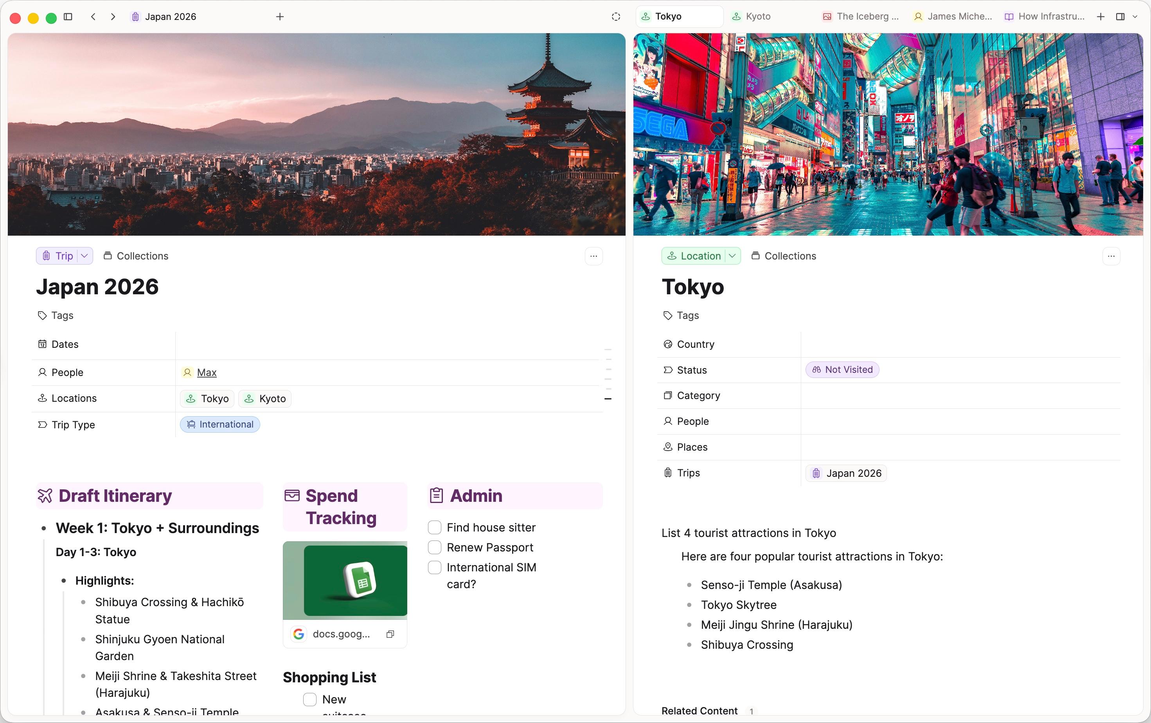Open more options for Japan 2026 page
This screenshot has height=723, width=1151.
(593, 256)
